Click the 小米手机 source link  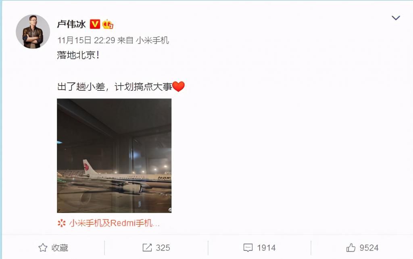click(x=152, y=40)
